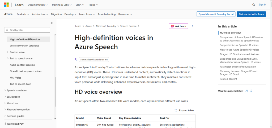Collapse the table of contents sidebar
The image size is (272, 128).
[x=52, y=23]
